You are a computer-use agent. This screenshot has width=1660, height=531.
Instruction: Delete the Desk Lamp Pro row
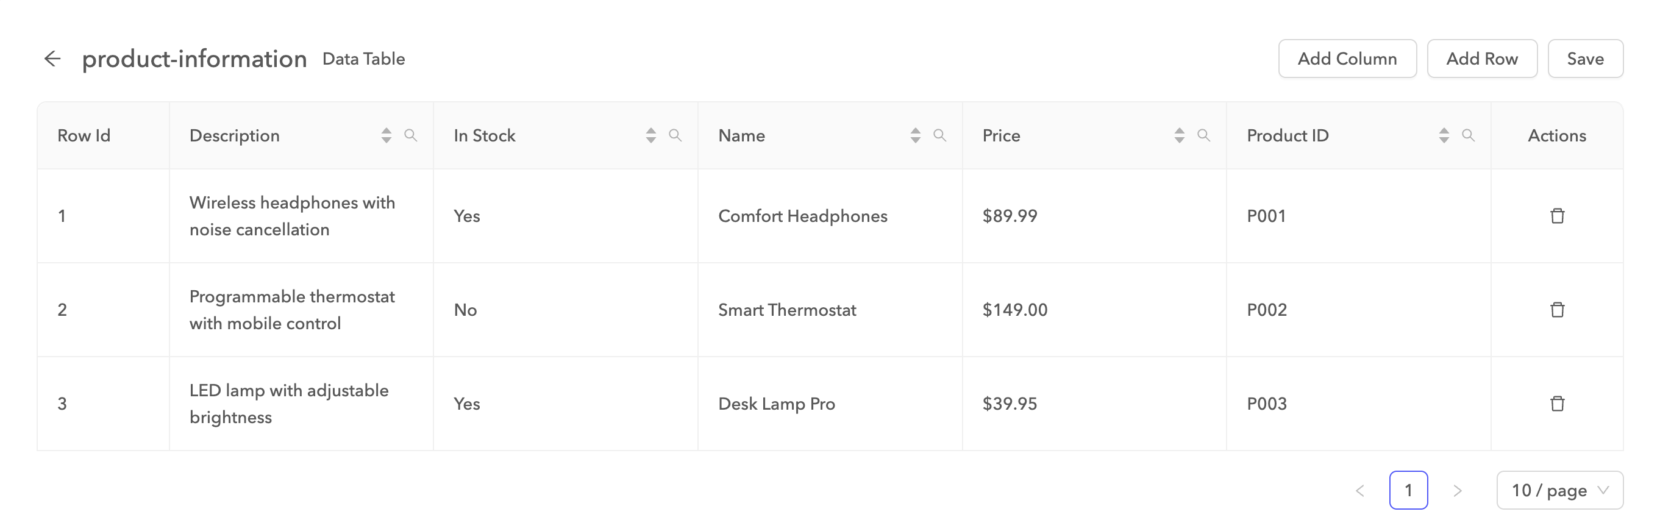coord(1558,404)
